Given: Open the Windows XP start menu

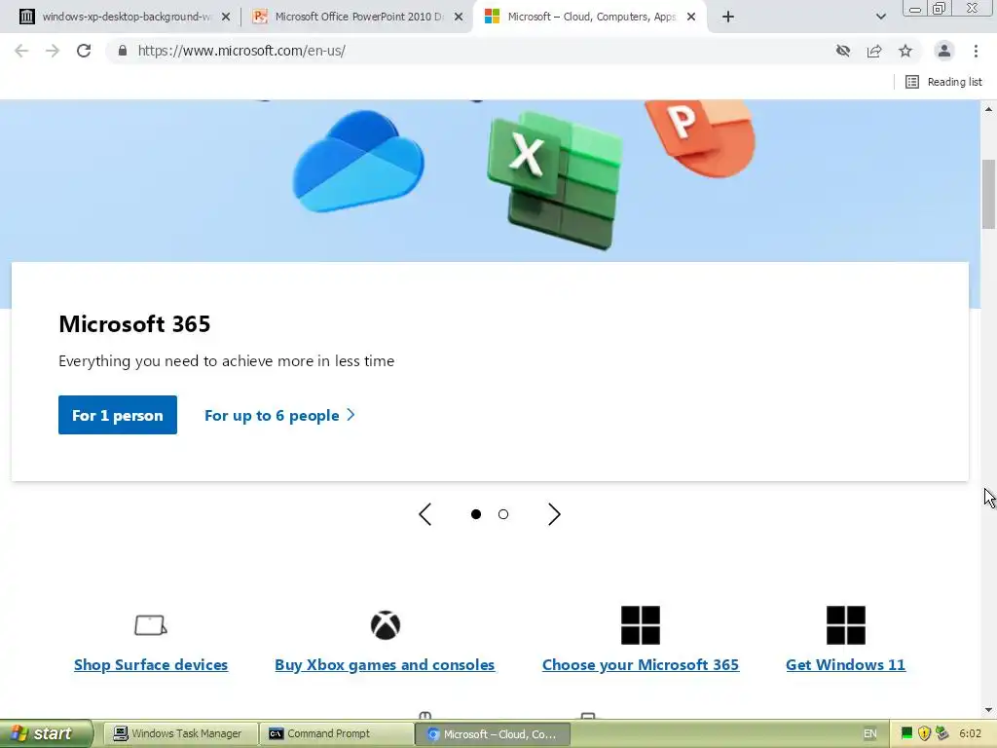Looking at the screenshot, I should 45,734.
